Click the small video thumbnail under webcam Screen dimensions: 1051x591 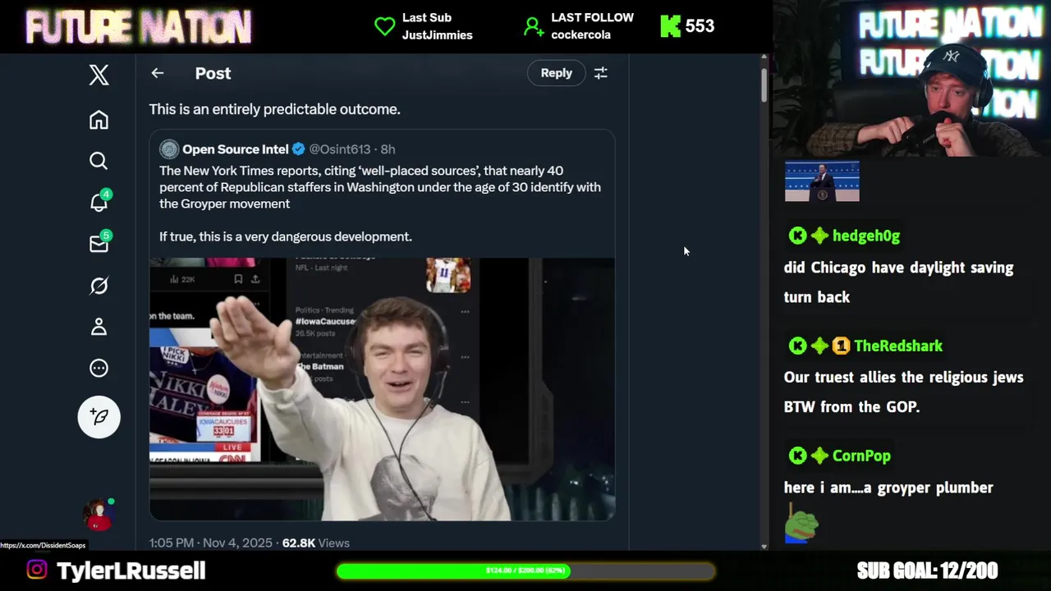pyautogui.click(x=822, y=181)
